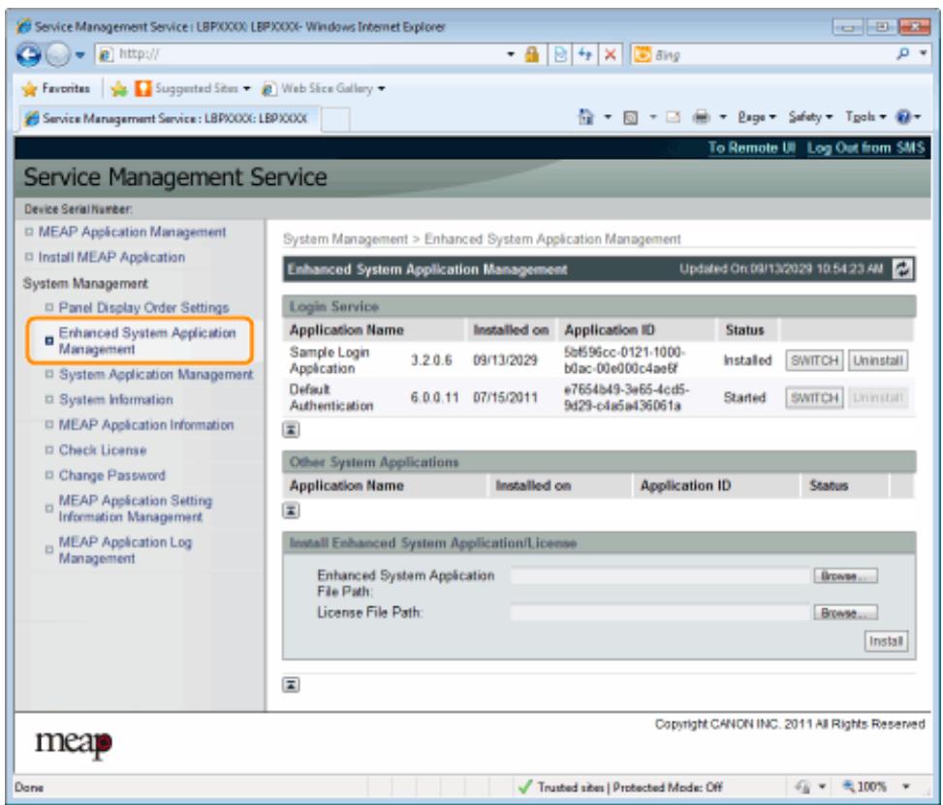Click the browser Back arrow button
Viewport: 943px width, 805px height.
(28, 54)
